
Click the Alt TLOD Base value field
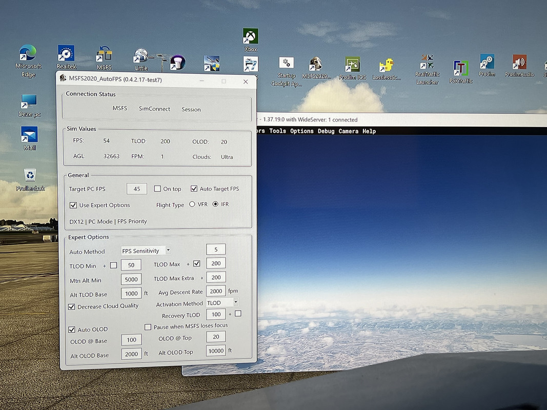131,294
